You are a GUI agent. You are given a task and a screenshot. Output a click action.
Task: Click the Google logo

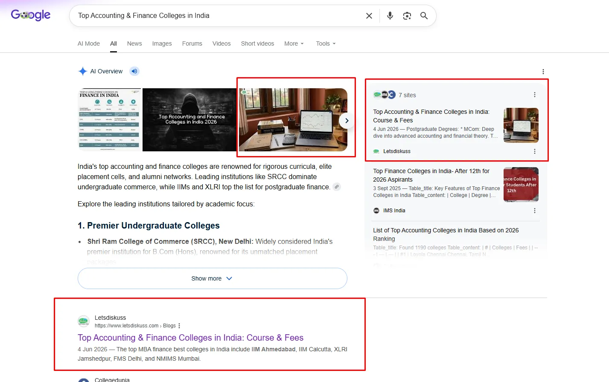[x=31, y=15]
